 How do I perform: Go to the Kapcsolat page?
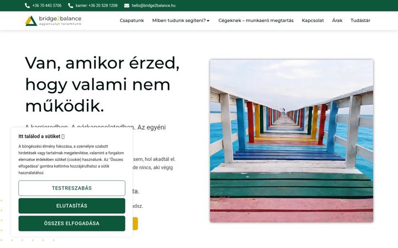[x=313, y=20]
